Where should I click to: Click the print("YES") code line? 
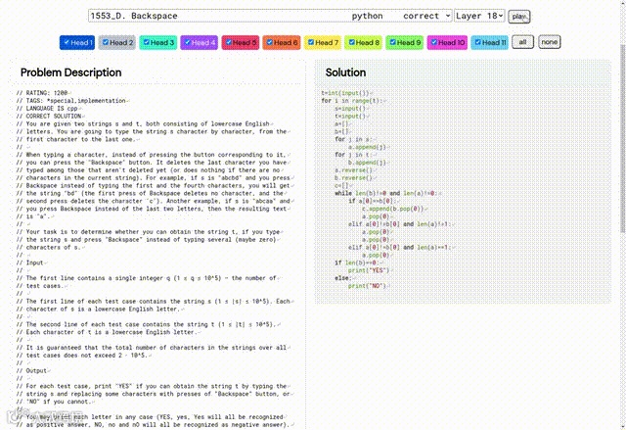(369, 270)
